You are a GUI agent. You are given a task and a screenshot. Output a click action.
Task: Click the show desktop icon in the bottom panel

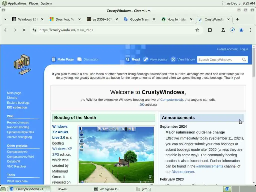(x=3, y=189)
